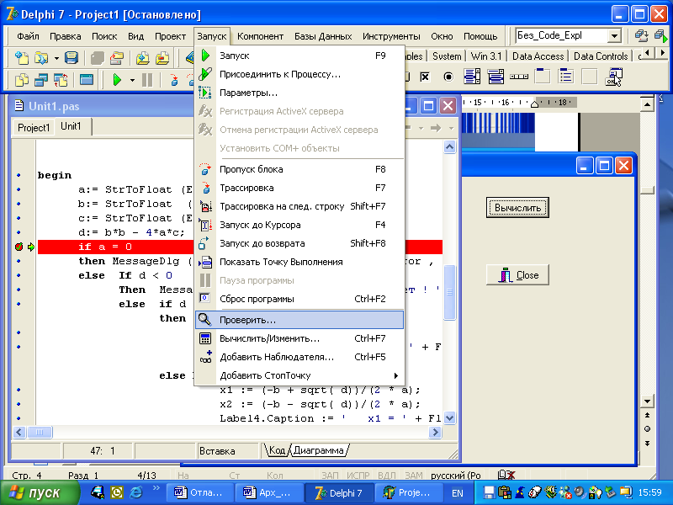Select the RadioButton component in palette
The image size is (673, 505).
[448, 77]
